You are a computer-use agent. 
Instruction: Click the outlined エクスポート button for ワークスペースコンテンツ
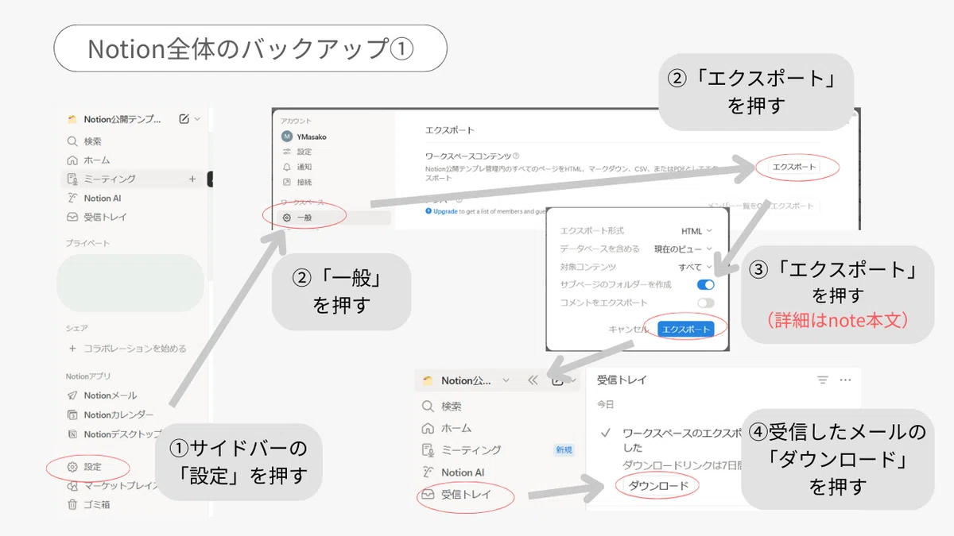794,168
